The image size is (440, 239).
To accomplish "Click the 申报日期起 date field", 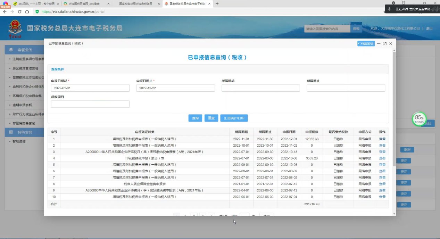I will pos(90,88).
